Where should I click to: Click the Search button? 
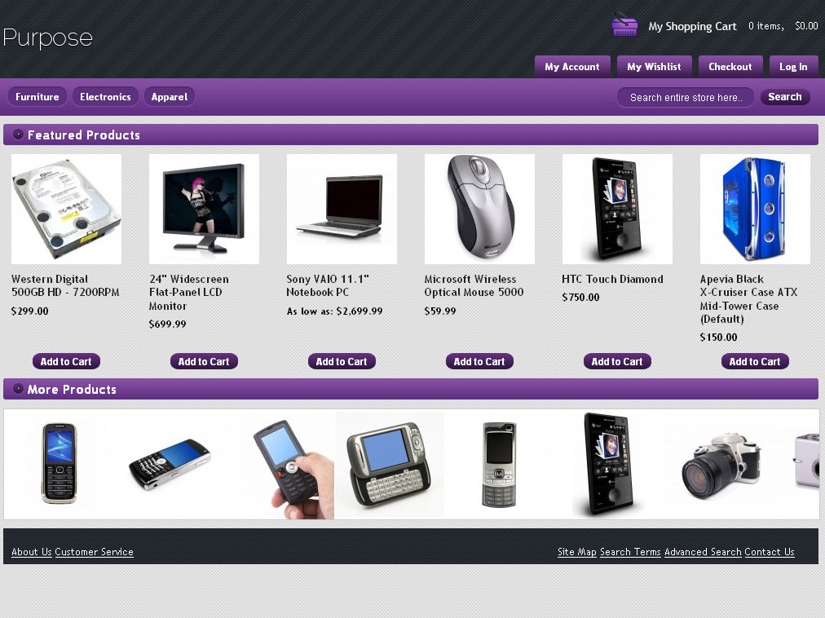(x=785, y=97)
